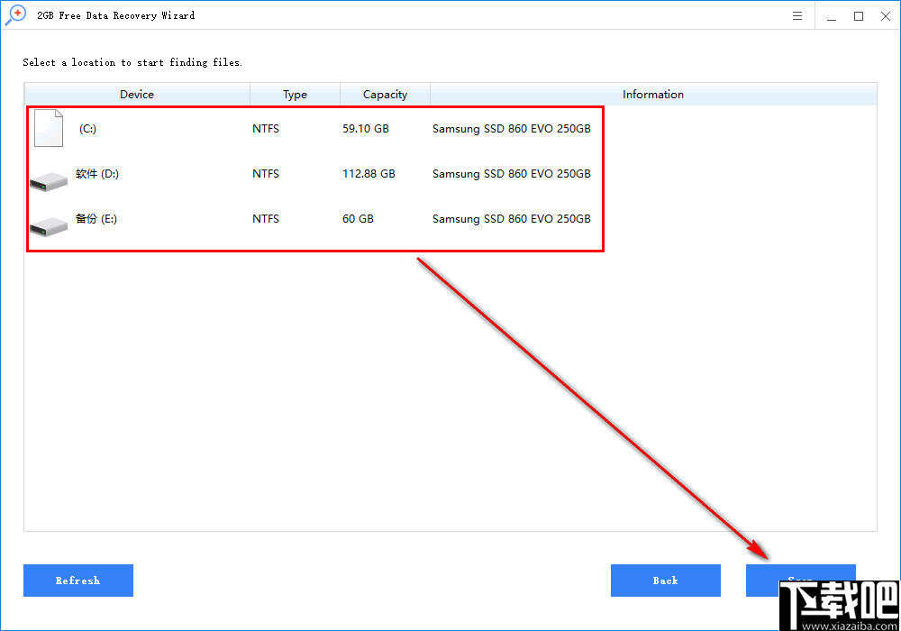Click the blank C: drive document icon

tap(48, 128)
